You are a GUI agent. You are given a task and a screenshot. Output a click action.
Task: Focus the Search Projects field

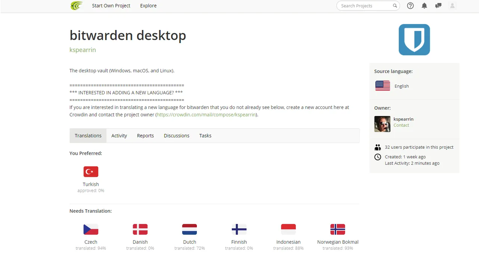click(368, 6)
